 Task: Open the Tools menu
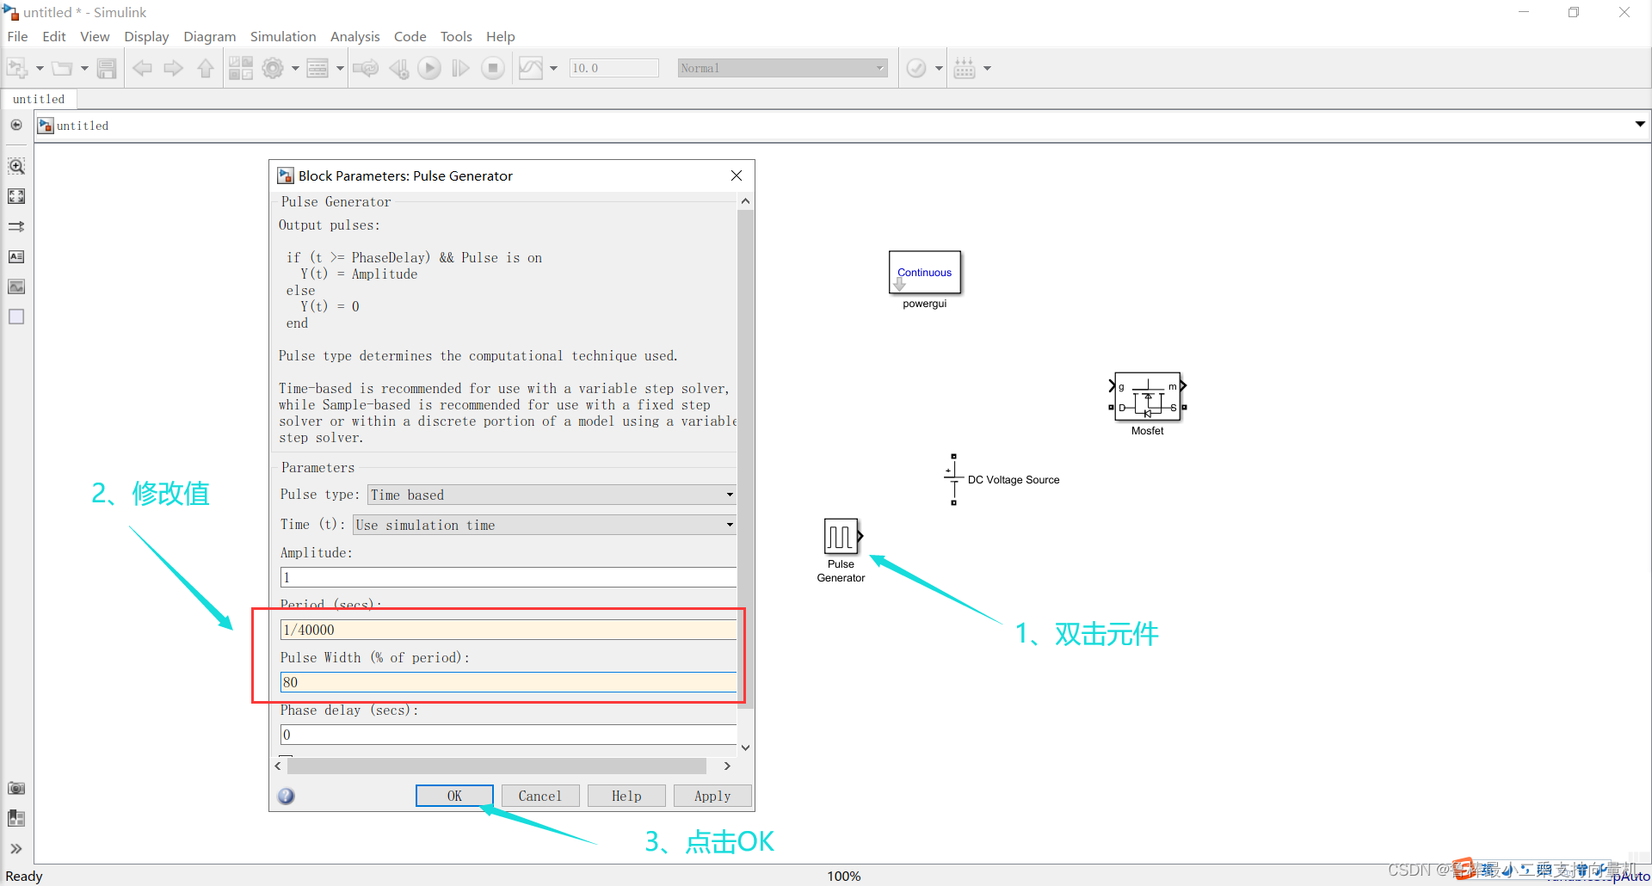456,36
